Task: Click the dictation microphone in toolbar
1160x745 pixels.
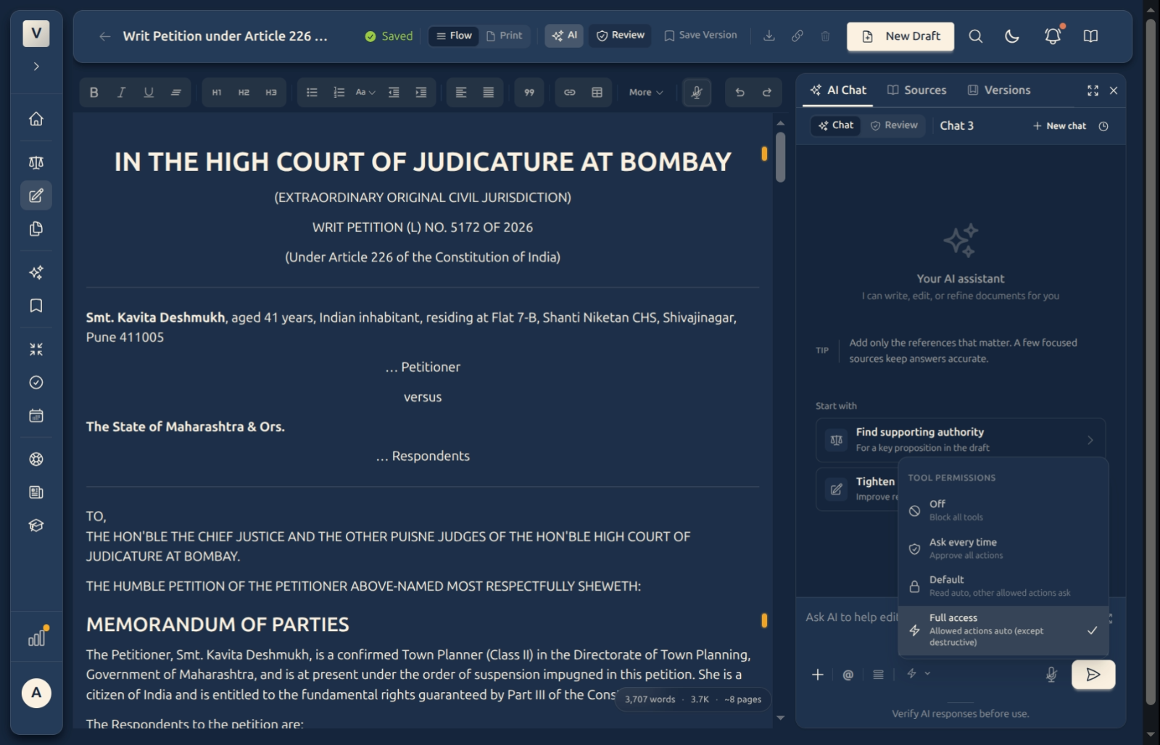Action: tap(696, 92)
